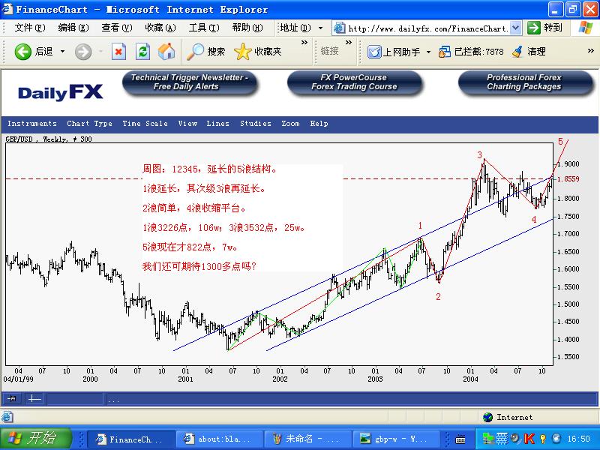Click the GBP/USD Weekly chart title
Image resolution: width=600 pixels, height=450 pixels.
pos(49,139)
